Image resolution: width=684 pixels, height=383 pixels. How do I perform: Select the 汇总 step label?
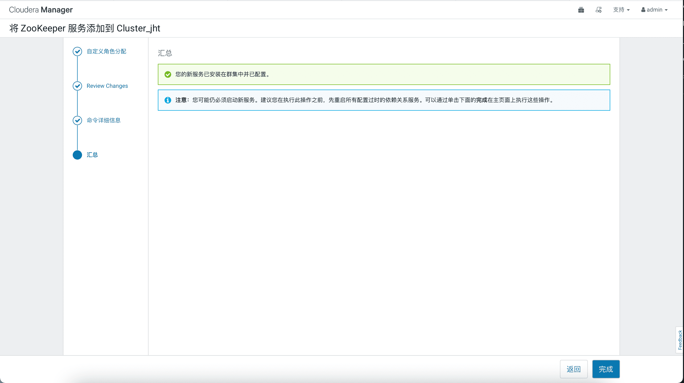(92, 155)
